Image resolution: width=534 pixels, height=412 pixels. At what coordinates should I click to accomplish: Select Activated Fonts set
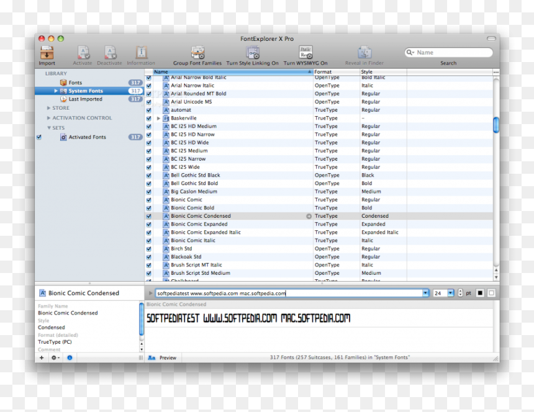pyautogui.click(x=87, y=137)
